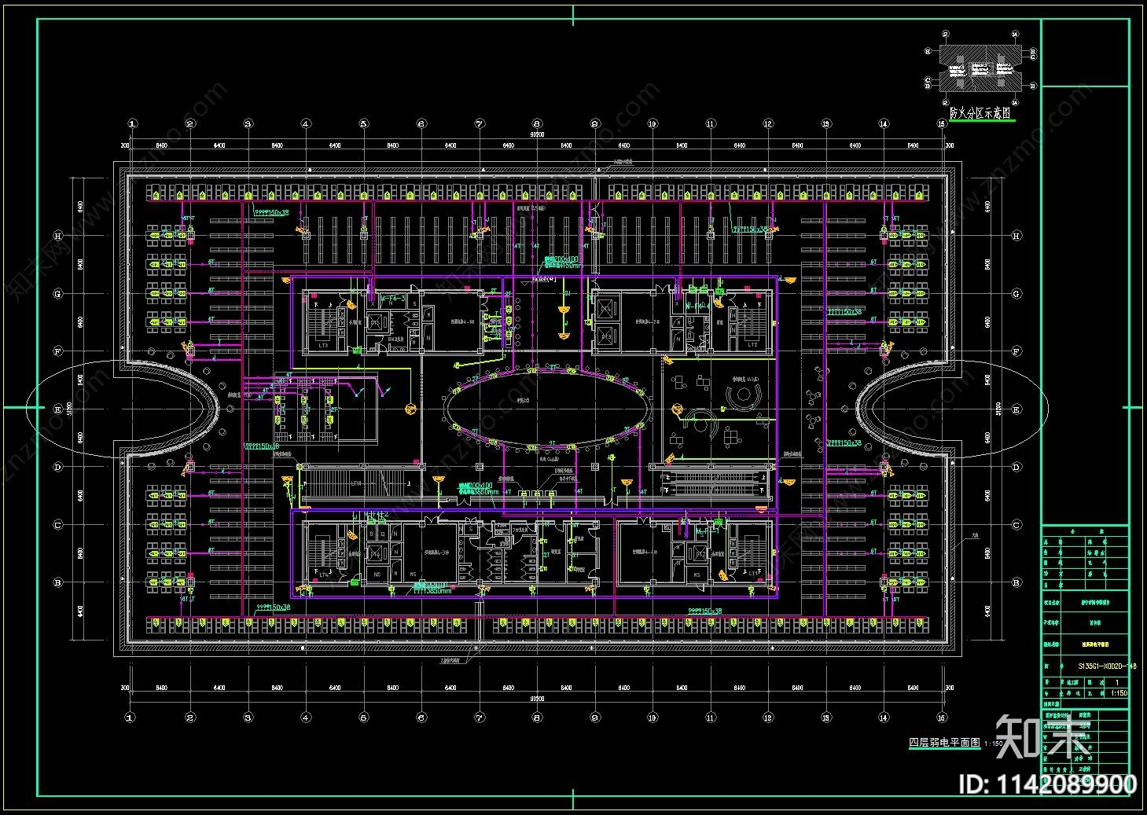Select drawing number S135G1-X002D-14B in title block
This screenshot has width=1147, height=815.
1107,665
